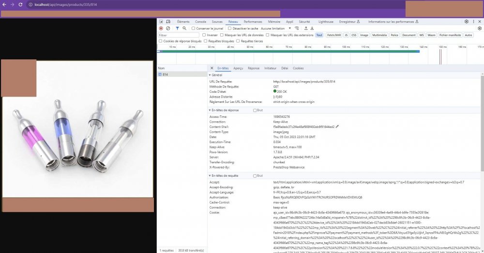Enable Désactiver le cache checkbox
The image size is (484, 253).
click(x=229, y=28)
